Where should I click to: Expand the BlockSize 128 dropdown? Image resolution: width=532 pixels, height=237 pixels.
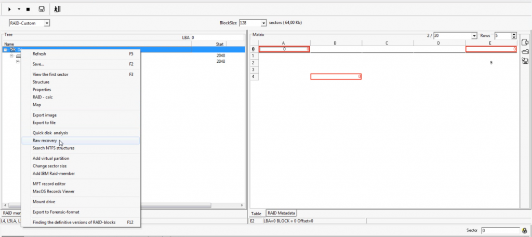click(x=263, y=23)
